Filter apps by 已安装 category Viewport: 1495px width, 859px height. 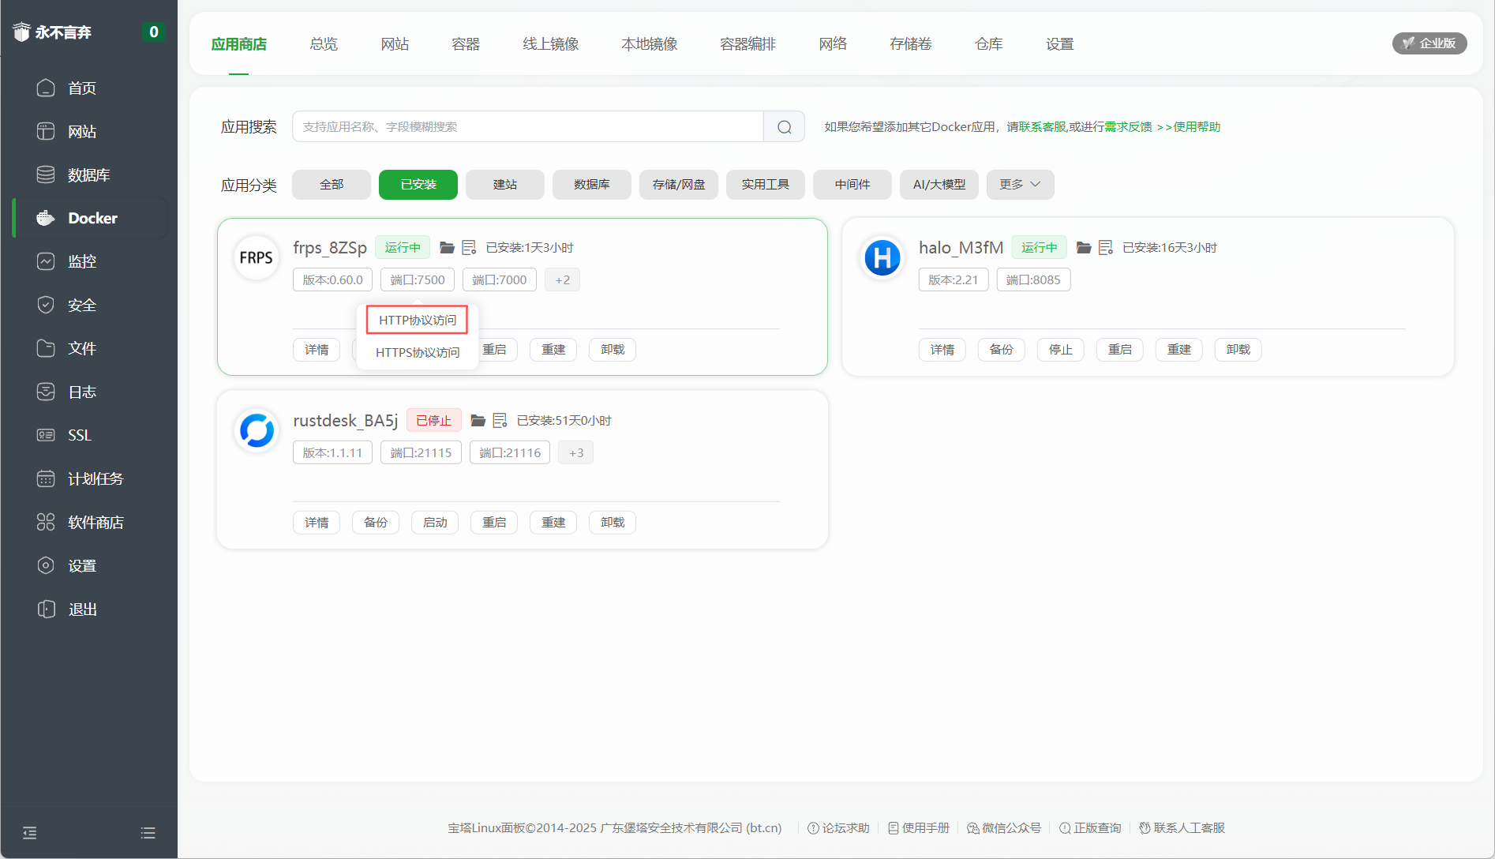(418, 185)
